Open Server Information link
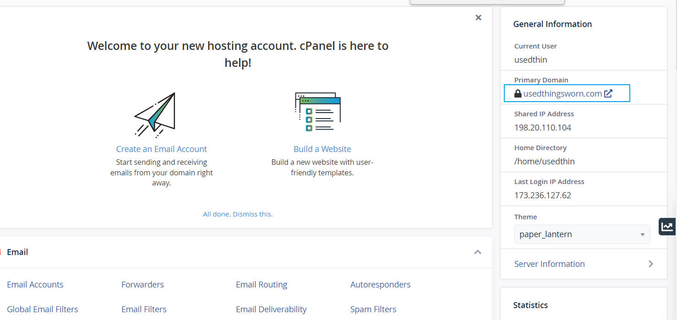 pos(549,264)
